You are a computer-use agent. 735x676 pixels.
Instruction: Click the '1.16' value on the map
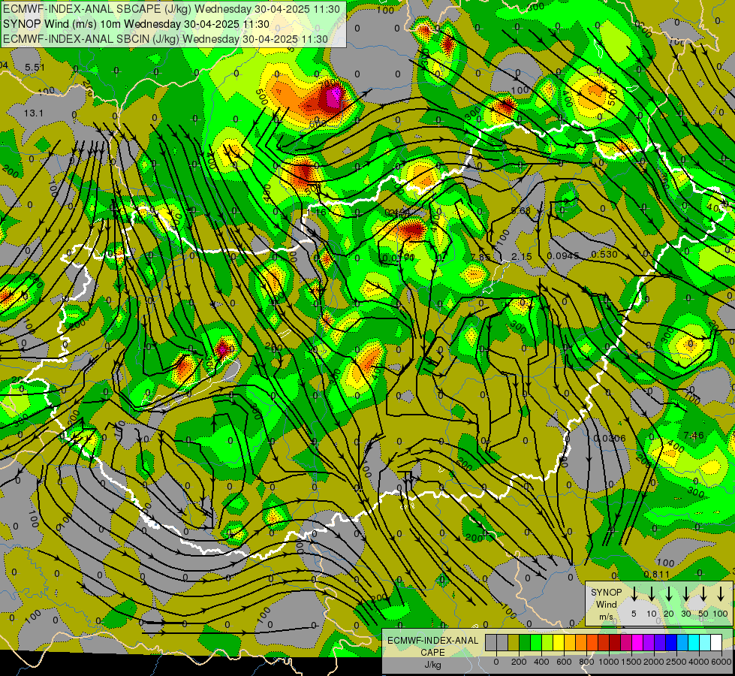click(x=317, y=212)
